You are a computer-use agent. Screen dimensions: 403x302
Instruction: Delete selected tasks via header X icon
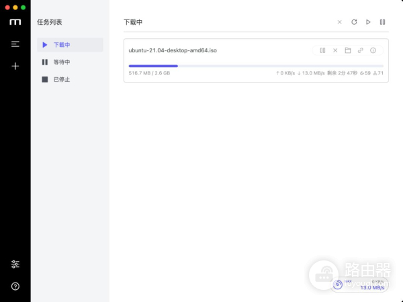pyautogui.click(x=339, y=22)
